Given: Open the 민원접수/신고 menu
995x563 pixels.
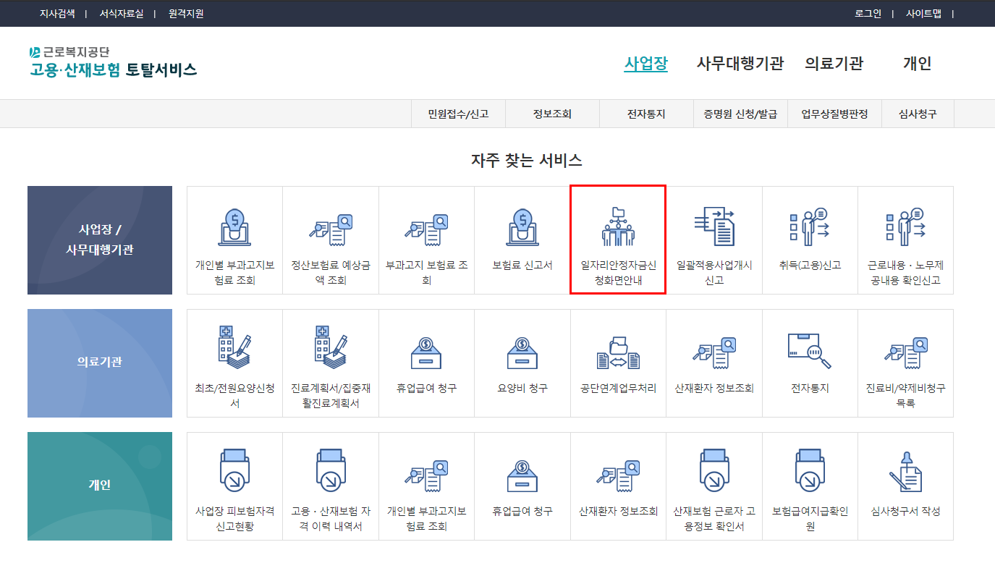Looking at the screenshot, I should coord(458,114).
